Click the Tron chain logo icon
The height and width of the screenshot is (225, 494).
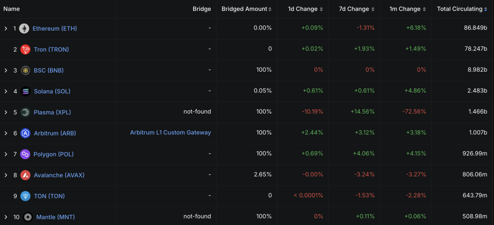tap(26, 49)
